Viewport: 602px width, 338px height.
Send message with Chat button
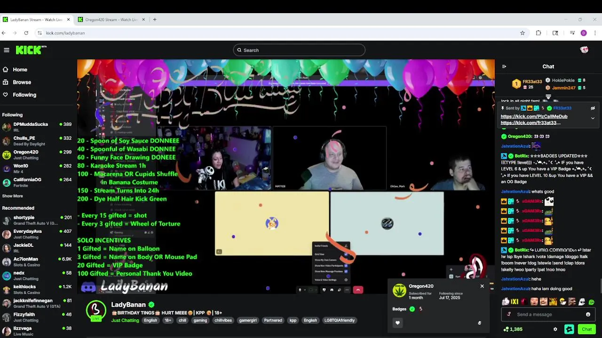point(586,330)
